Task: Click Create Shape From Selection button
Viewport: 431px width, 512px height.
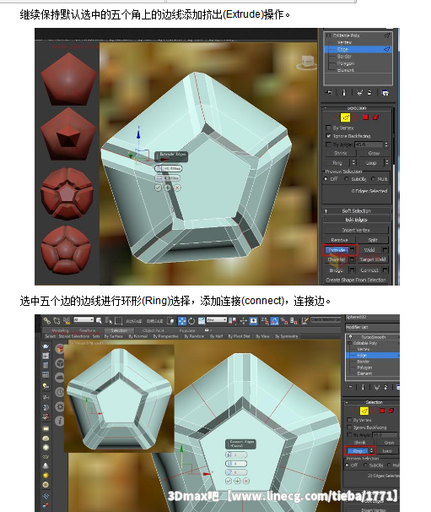Action: coord(356,280)
